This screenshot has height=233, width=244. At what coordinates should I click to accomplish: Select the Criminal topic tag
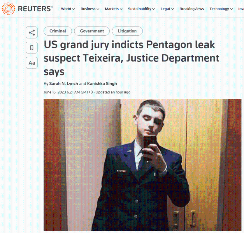click(58, 31)
